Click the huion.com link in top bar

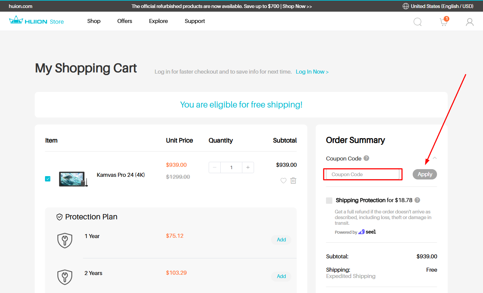20,6
